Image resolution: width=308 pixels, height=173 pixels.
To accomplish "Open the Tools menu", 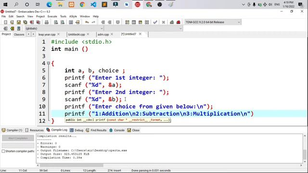I will point(63,16).
